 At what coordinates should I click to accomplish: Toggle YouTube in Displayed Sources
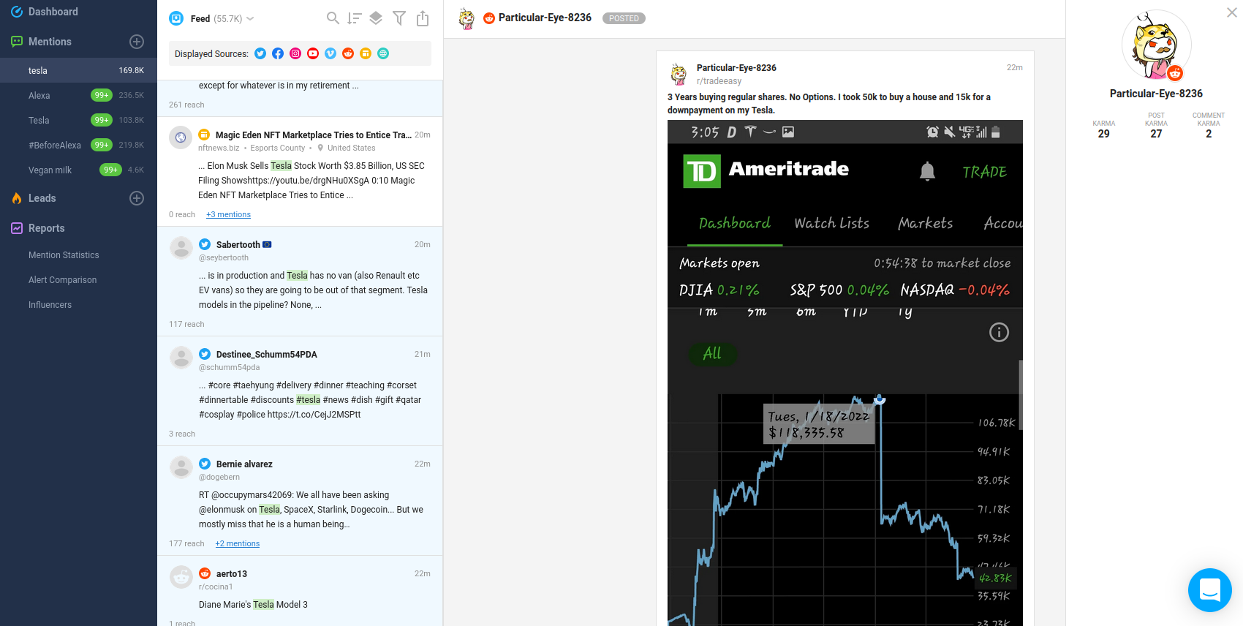click(313, 53)
